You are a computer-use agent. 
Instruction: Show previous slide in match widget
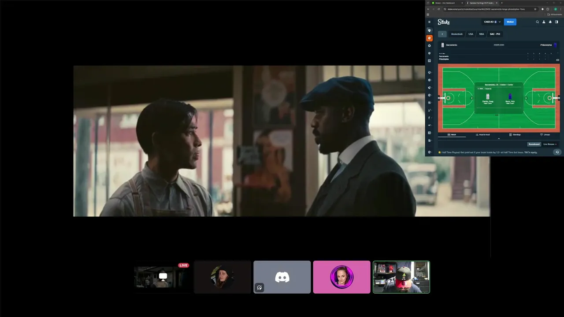coord(472,98)
